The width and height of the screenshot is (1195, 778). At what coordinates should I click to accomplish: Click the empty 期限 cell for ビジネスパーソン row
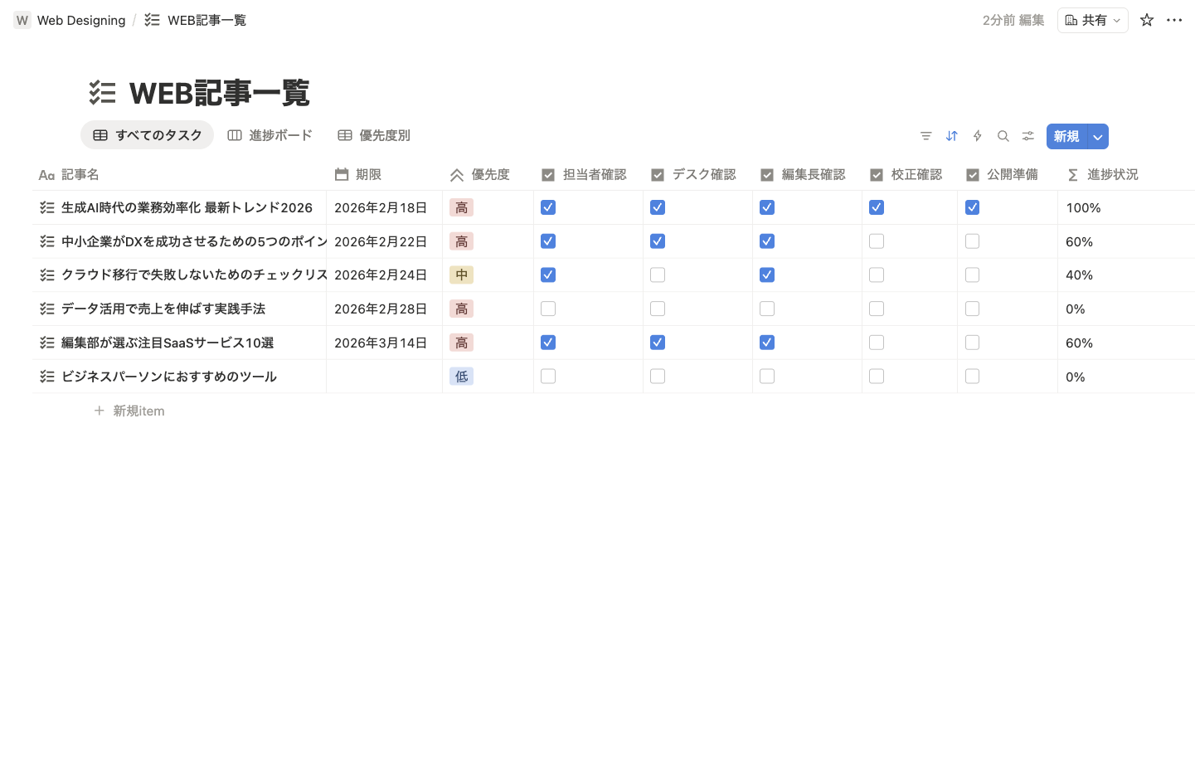coord(383,377)
